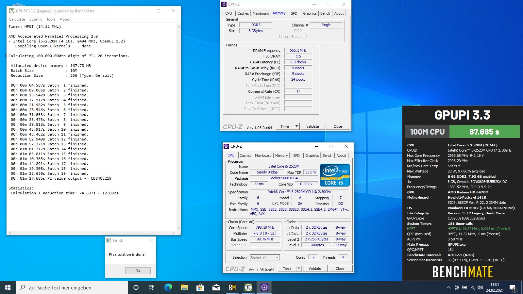Viewport: 523px width, 294px height.
Task: Click the DRAM Frequency 665.1 MHz value
Action: coord(298,50)
